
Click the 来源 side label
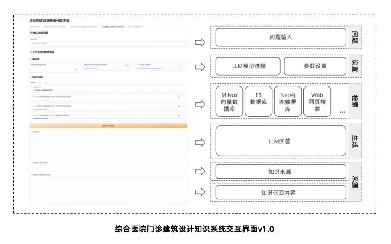[355, 182]
